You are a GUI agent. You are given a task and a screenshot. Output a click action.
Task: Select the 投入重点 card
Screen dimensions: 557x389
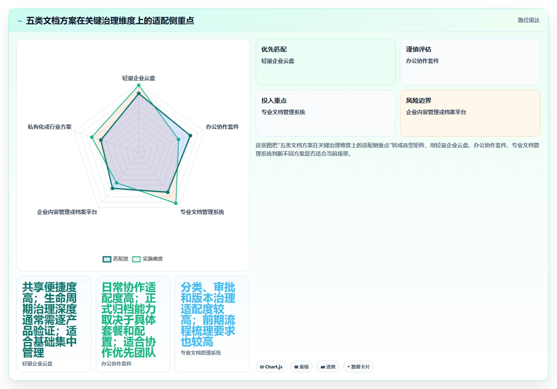325,113
